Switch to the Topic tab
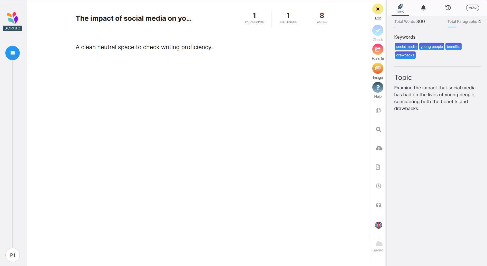The height and width of the screenshot is (266, 487). click(400, 8)
